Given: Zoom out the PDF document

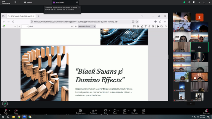Looking at the screenshot, I should (x=72, y=26).
